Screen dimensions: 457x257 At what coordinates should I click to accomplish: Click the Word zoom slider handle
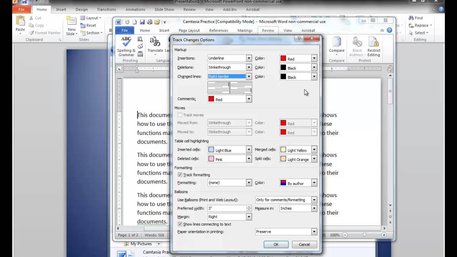364,235
